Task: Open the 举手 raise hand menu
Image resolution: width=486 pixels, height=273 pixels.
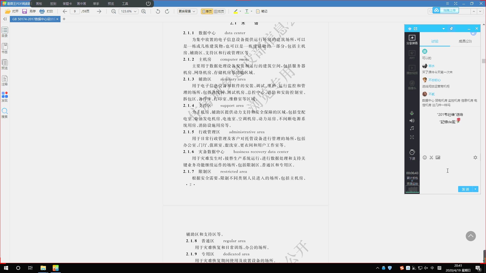Action: (96, 4)
